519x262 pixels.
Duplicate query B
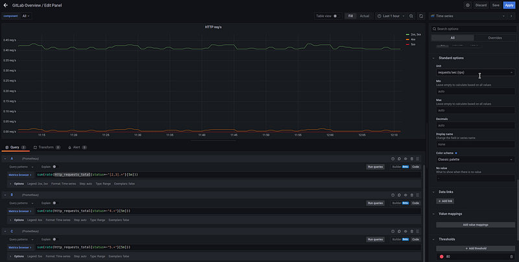399,195
